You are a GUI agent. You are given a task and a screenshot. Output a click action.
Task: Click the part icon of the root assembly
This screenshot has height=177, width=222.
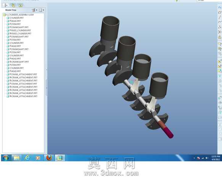[x=5, y=15]
